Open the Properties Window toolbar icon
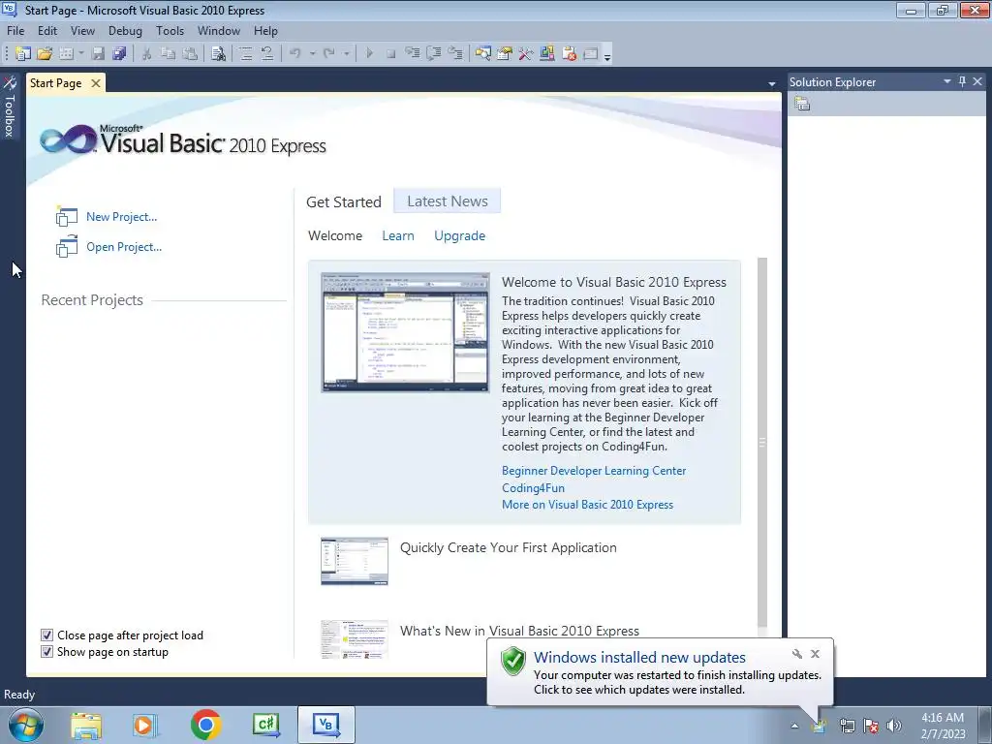The height and width of the screenshot is (744, 992). point(504,54)
